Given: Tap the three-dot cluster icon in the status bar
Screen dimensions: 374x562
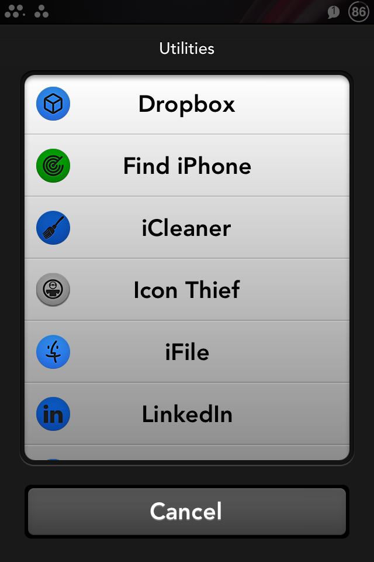Looking at the screenshot, I should click(x=41, y=12).
